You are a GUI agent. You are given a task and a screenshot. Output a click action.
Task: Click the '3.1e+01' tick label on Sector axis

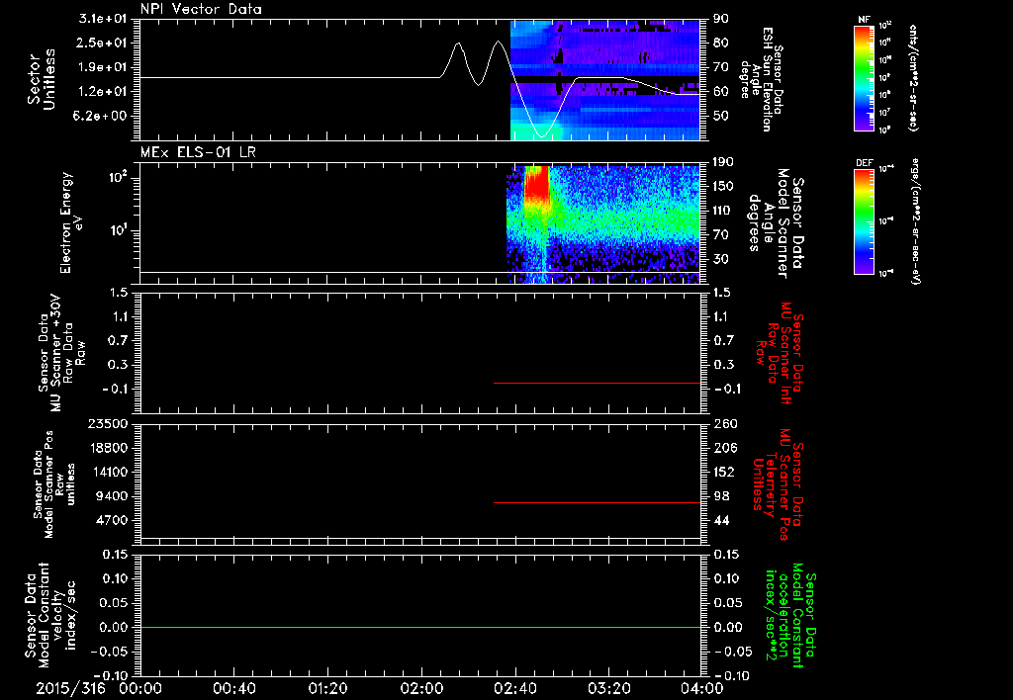click(102, 19)
